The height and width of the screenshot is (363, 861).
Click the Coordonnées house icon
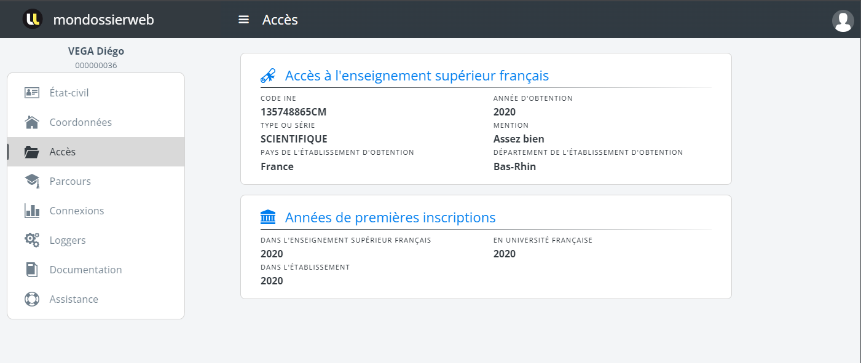pos(32,122)
